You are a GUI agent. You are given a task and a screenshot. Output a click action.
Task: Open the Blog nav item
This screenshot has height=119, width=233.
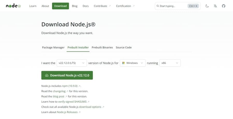[75, 6]
